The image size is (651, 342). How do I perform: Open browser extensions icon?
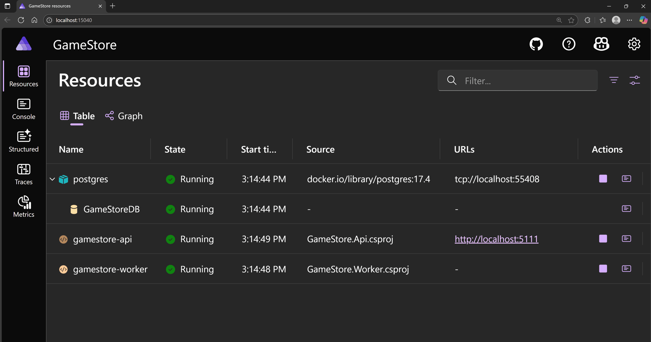pyautogui.click(x=587, y=20)
